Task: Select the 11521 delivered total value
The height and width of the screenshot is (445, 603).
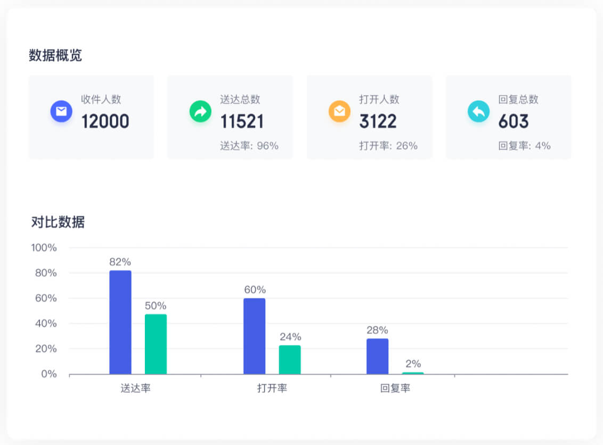Action: tap(242, 121)
